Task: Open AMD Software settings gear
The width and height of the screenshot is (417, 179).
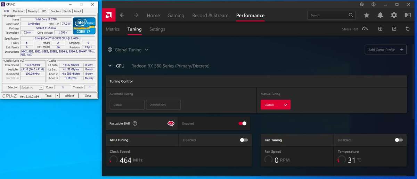Action: (394, 15)
